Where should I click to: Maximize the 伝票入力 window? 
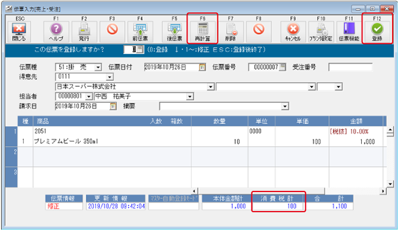coord(372,9)
